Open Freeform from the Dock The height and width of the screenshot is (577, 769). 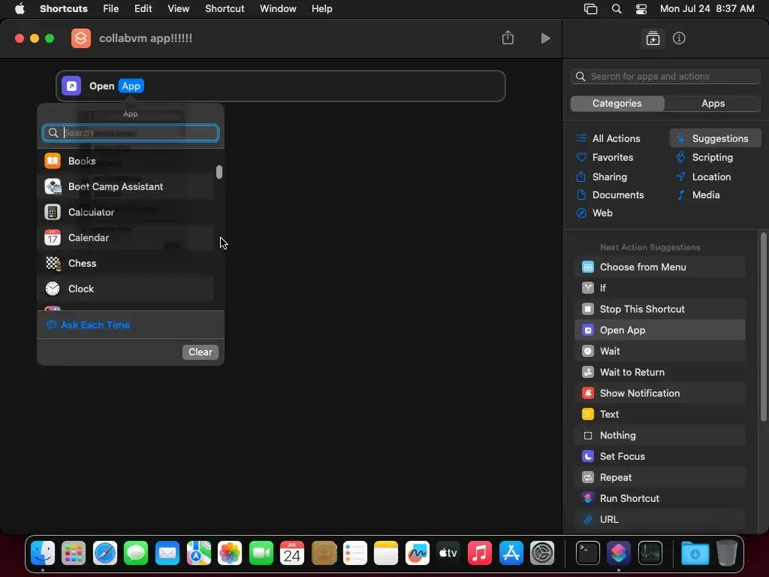418,554
